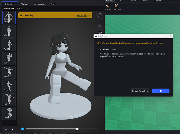Image resolution: width=180 pixels, height=134 pixels.
Task: Open See Details link in warning
Action: (x=82, y=15)
